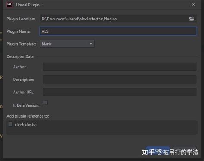
Task: Select the alsv4refactor label text
Action: (x=25, y=124)
